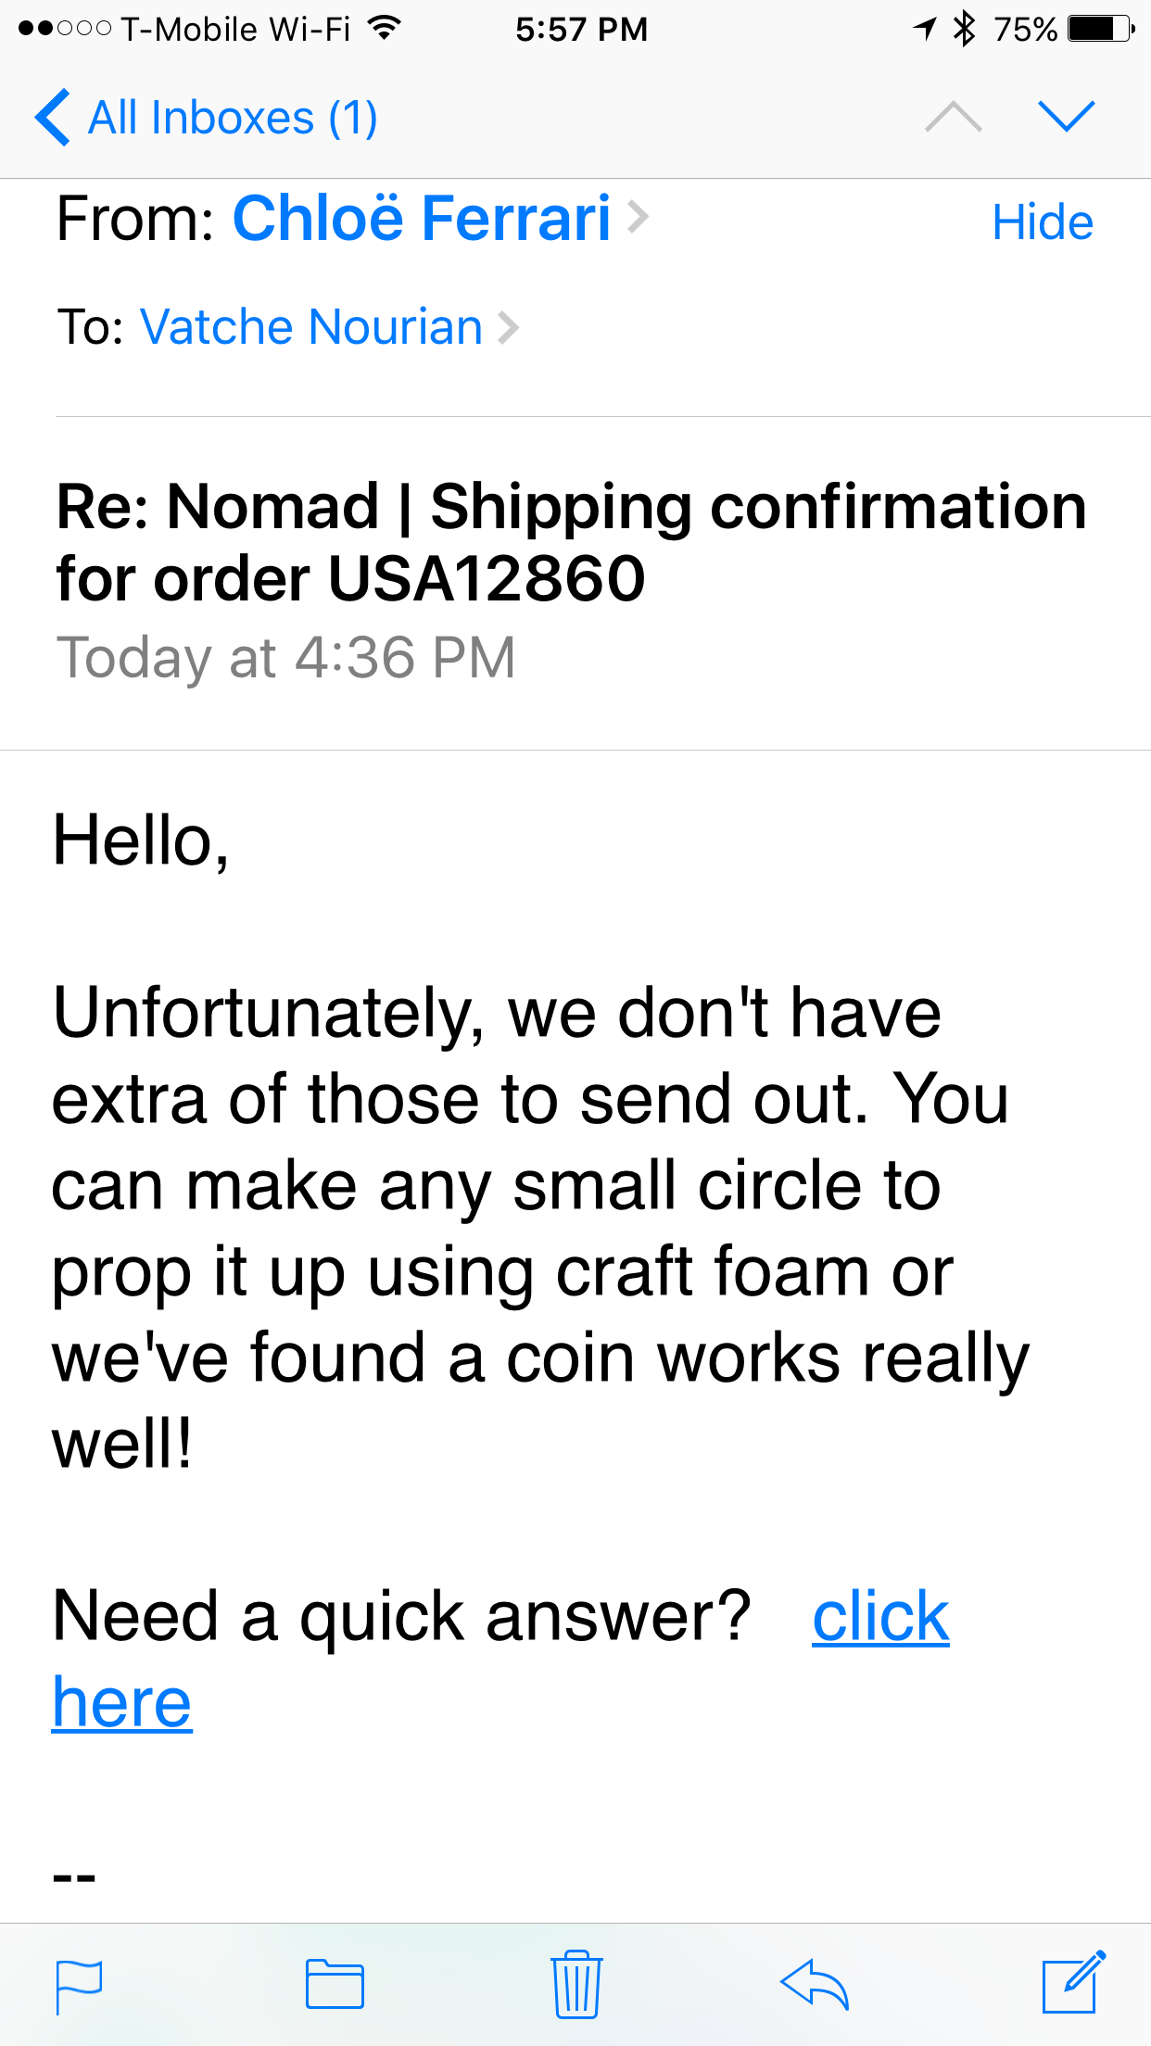Open recipient Vatche Nourian contact

click(311, 327)
